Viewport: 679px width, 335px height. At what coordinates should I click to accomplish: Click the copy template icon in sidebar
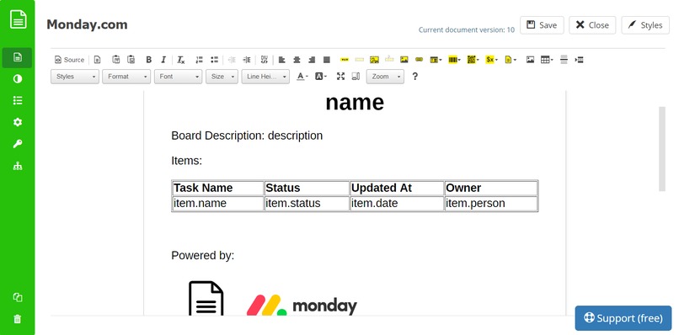18,297
